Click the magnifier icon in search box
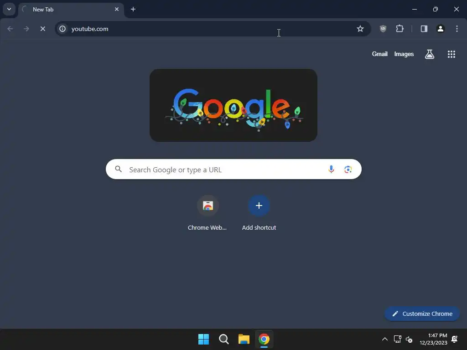Image resolution: width=467 pixels, height=350 pixels. click(119, 170)
